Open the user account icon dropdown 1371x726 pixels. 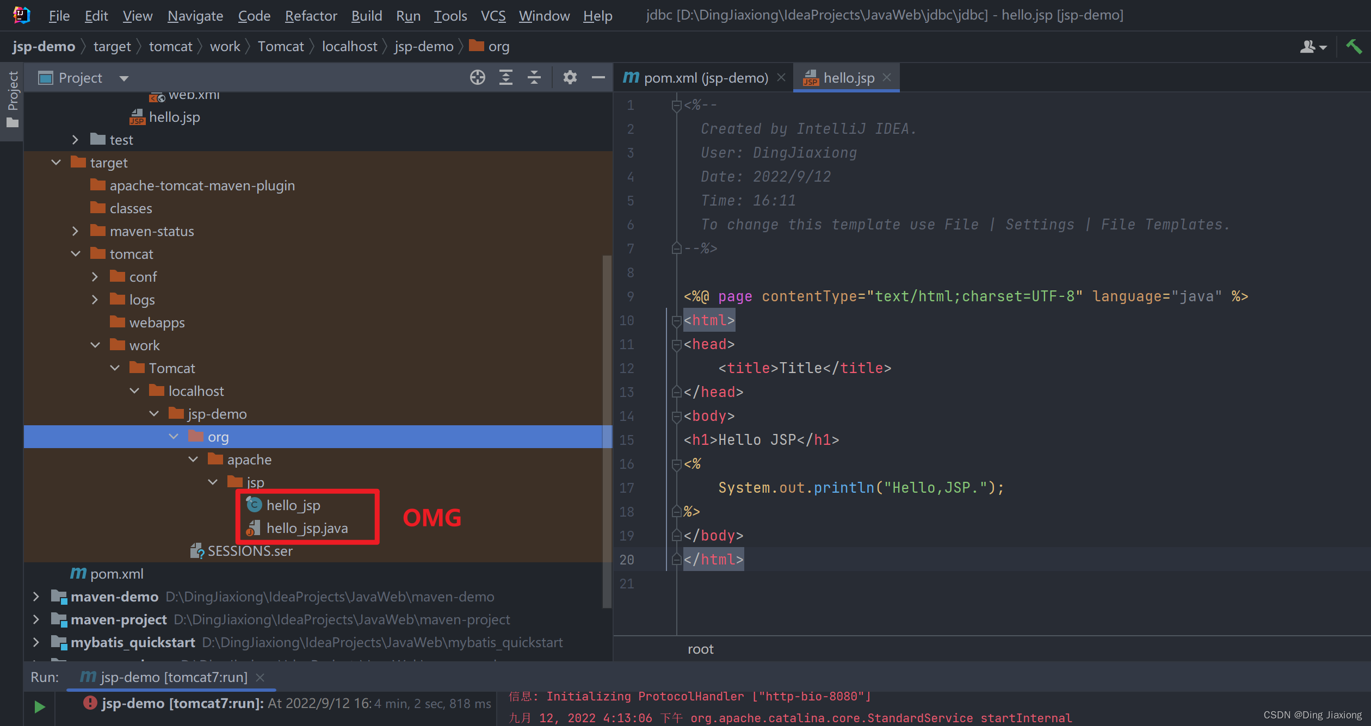pos(1313,47)
